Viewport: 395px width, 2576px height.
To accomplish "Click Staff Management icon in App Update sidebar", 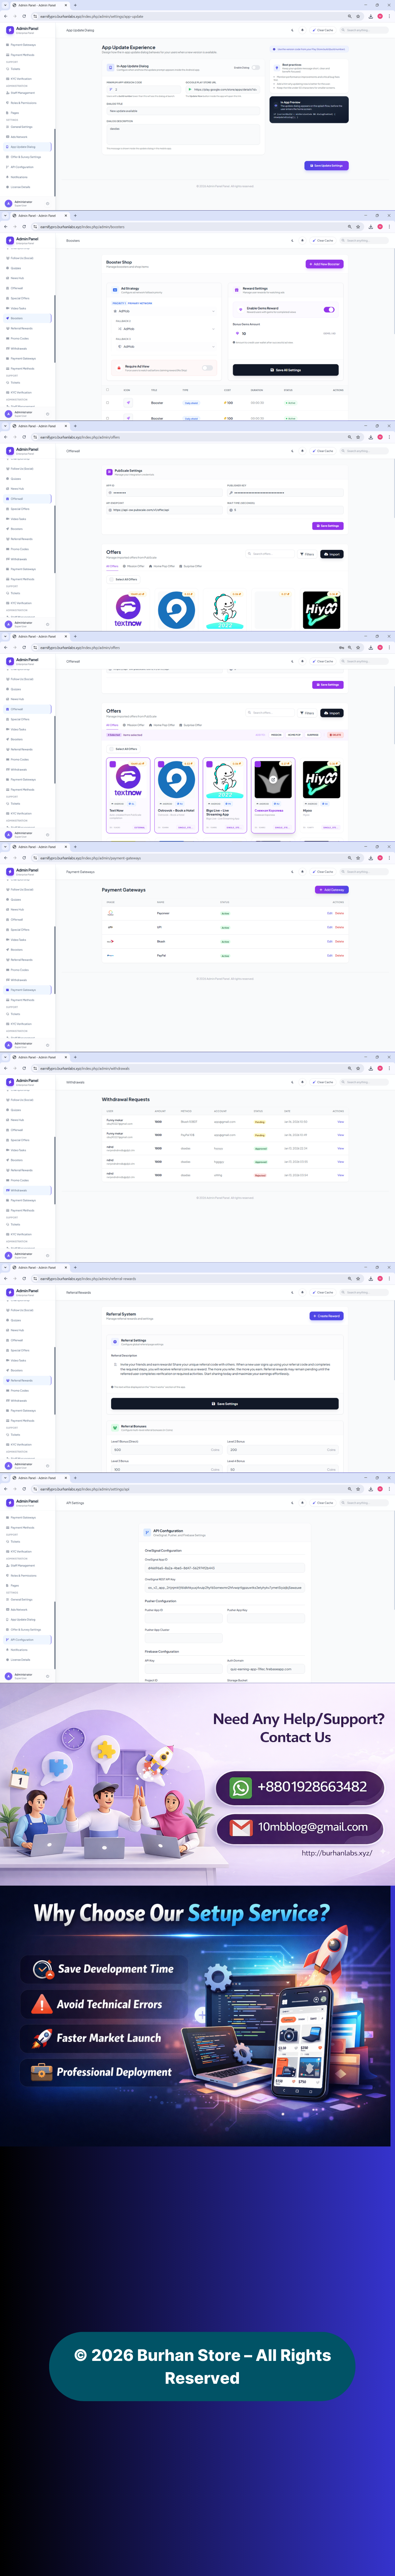I will [8, 93].
